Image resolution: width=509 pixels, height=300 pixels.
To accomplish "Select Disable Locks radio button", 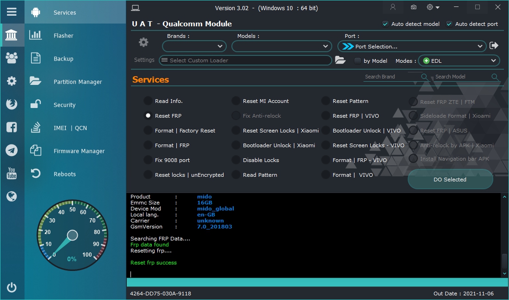I will [236, 160].
